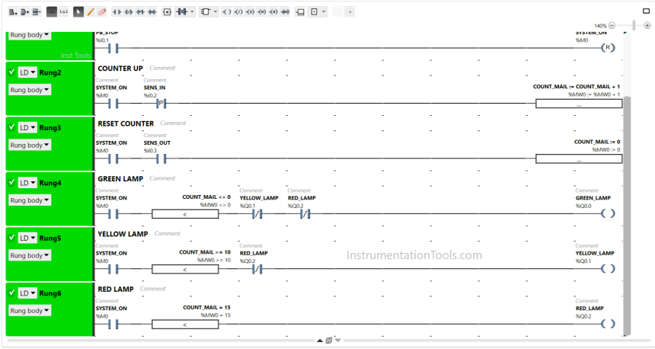
Task: Toggle the Rung4 checkmark
Action: pyautogui.click(x=11, y=182)
